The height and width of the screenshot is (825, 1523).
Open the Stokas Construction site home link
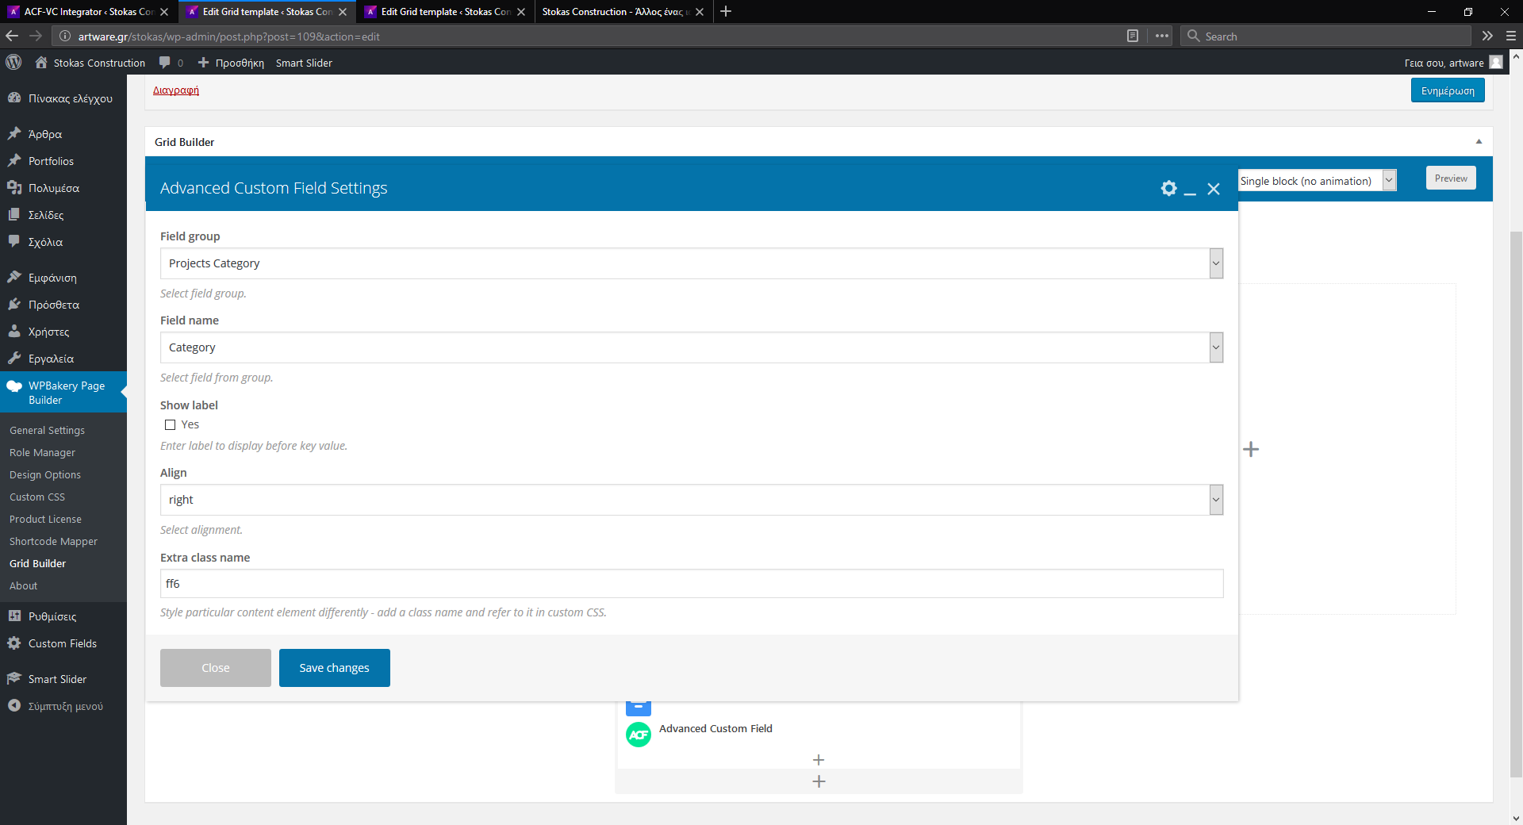coord(90,63)
